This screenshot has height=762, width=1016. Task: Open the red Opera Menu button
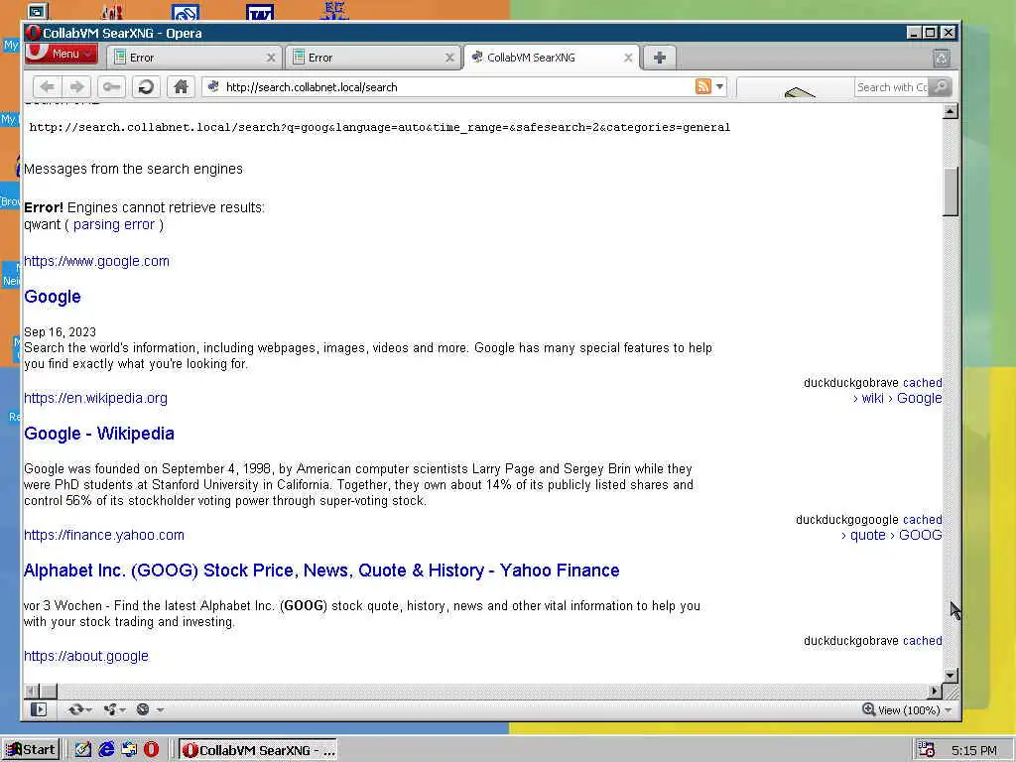click(61, 54)
